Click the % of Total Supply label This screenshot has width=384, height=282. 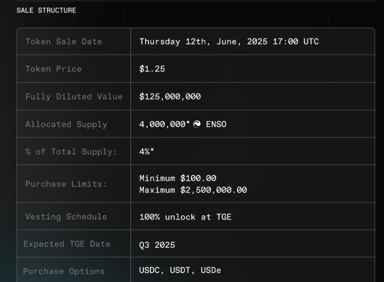point(71,152)
